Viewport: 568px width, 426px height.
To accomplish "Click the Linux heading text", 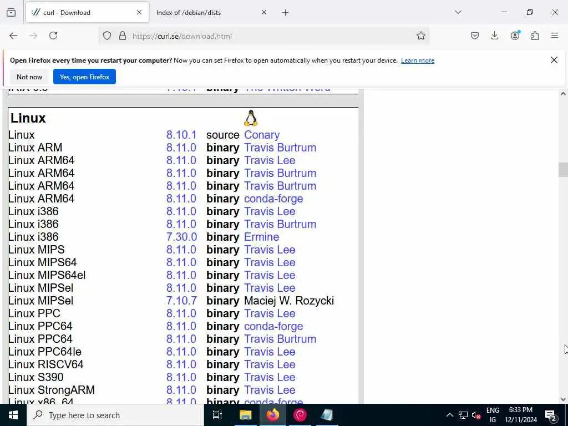I will 28,118.
